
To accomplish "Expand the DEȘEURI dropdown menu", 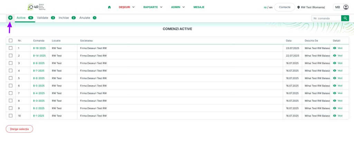I will pos(127,7).
